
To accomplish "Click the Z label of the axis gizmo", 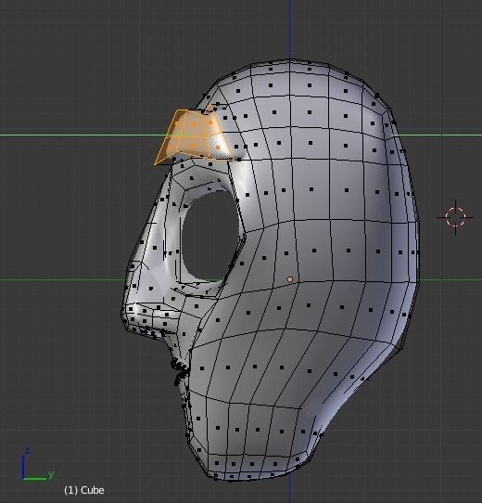I will pos(28,451).
